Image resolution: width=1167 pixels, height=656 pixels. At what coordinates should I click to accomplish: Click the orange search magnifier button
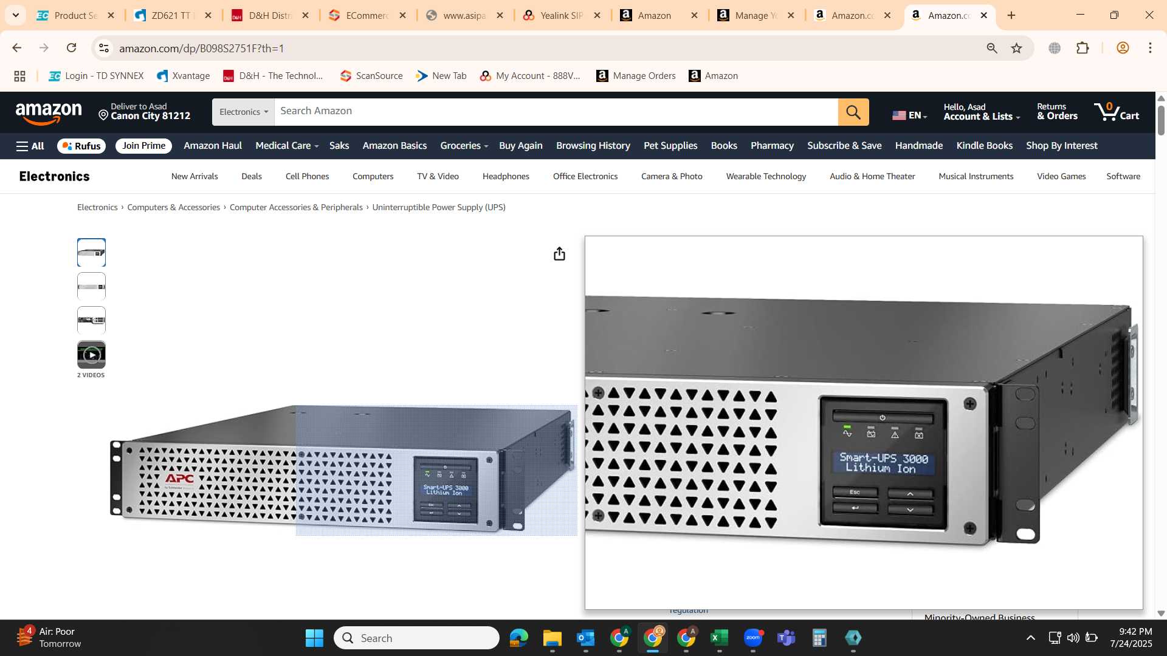853,112
